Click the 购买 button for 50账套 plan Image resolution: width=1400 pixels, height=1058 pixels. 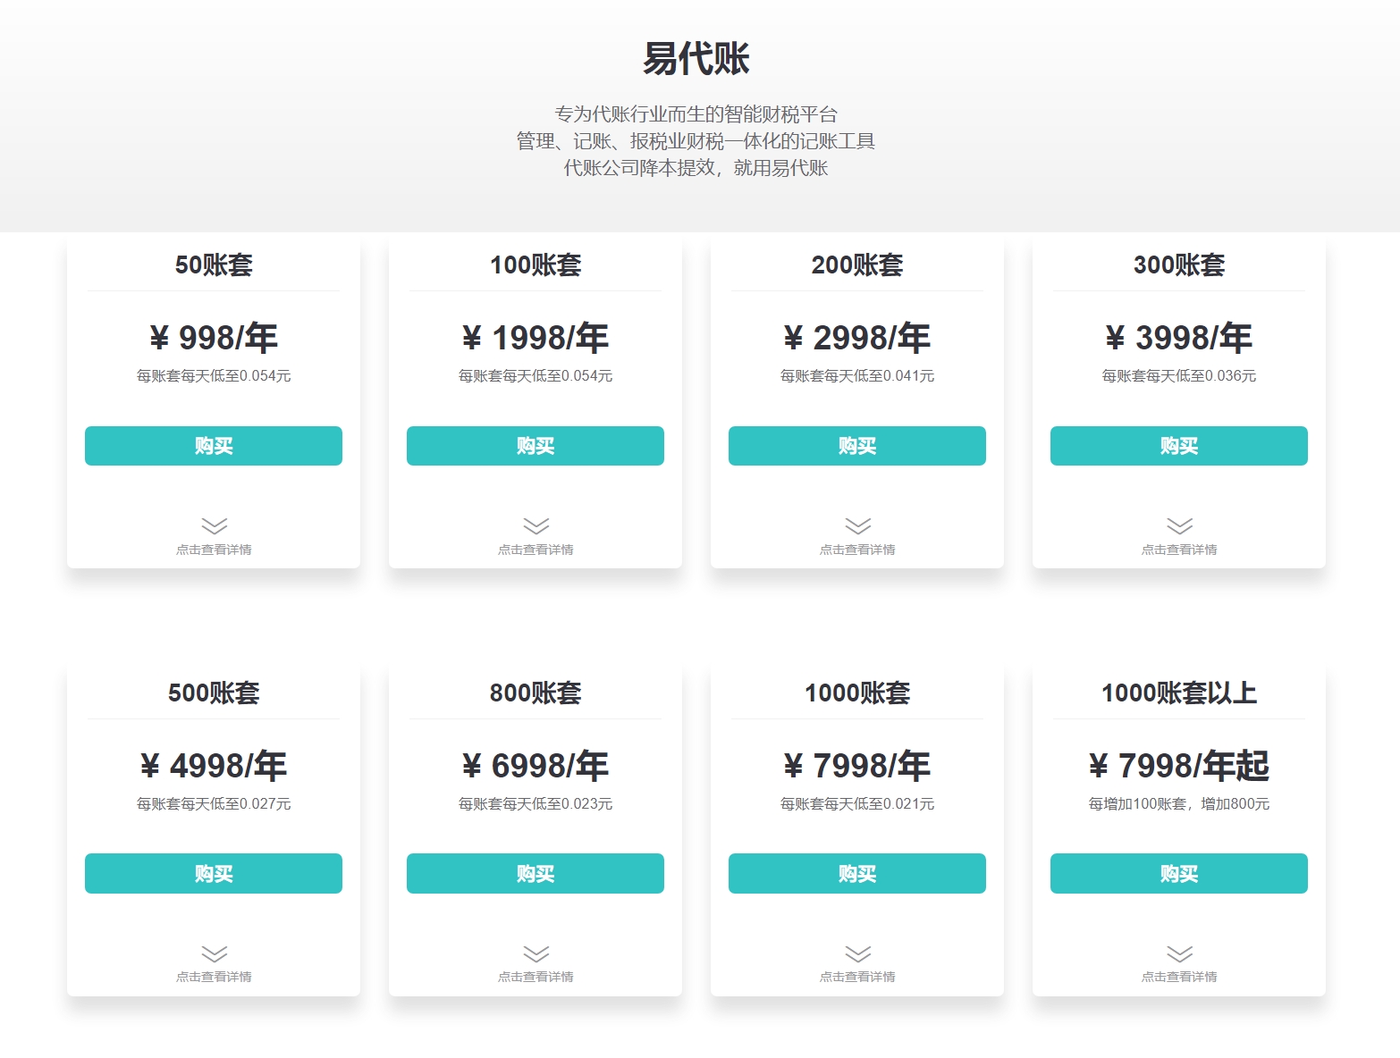214,446
